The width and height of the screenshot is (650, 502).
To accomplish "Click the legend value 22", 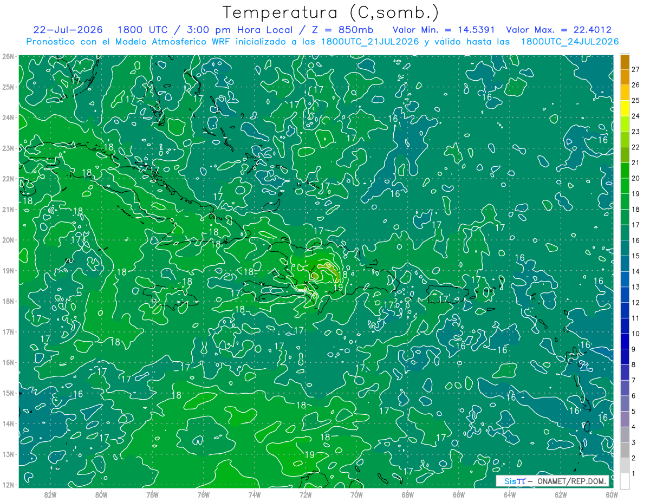I will pyautogui.click(x=635, y=147).
